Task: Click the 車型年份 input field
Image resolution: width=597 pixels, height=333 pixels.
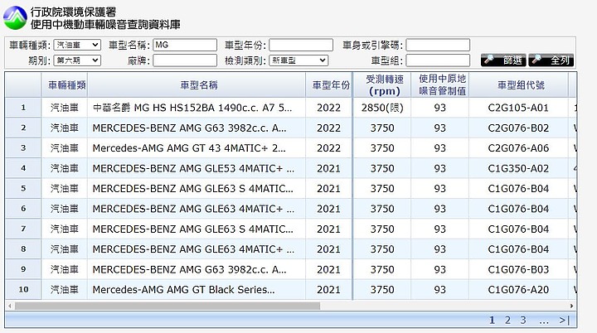Action: pyautogui.click(x=301, y=45)
